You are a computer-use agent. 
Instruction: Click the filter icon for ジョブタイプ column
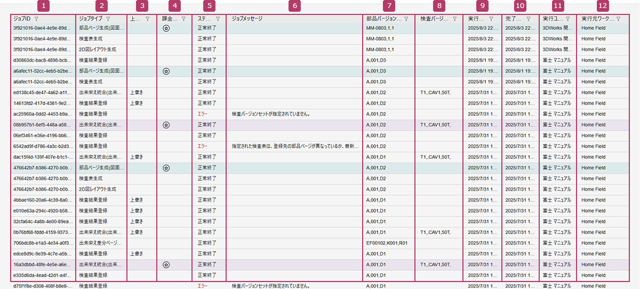[x=108, y=19]
